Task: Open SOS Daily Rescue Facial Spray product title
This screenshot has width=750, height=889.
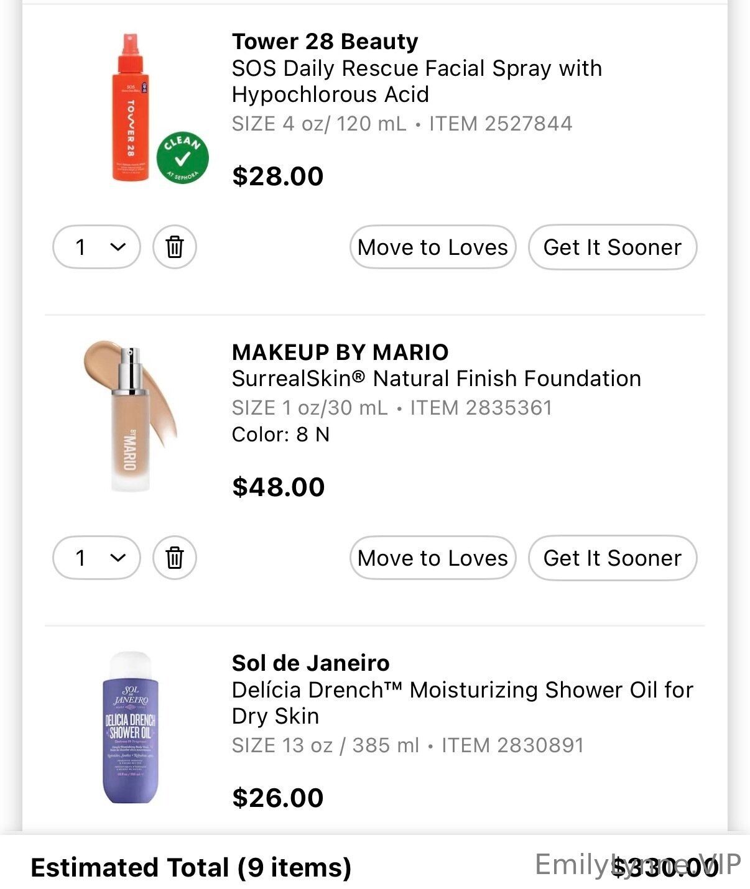Action: coord(417,81)
